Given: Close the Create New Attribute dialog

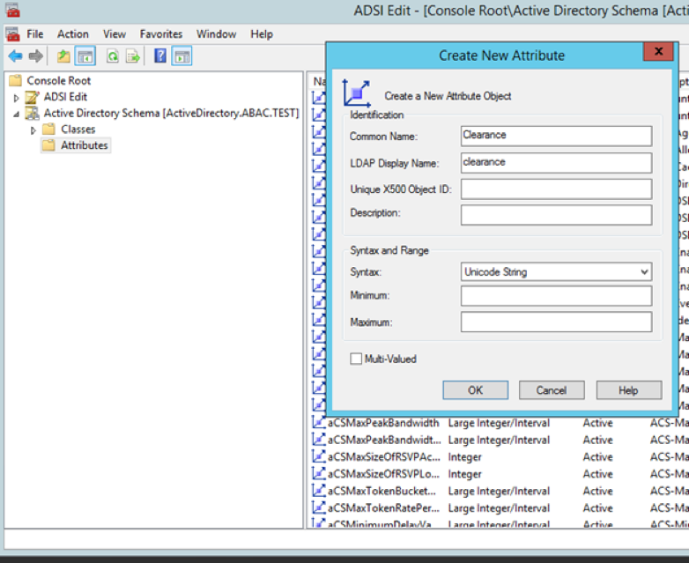Looking at the screenshot, I should click(658, 51).
